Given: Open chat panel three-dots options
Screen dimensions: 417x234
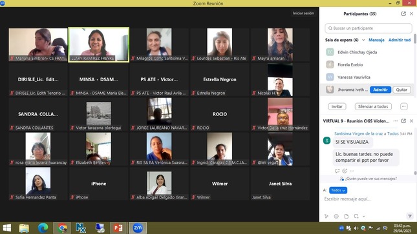Looking at the screenshot, I should coord(396,121).
